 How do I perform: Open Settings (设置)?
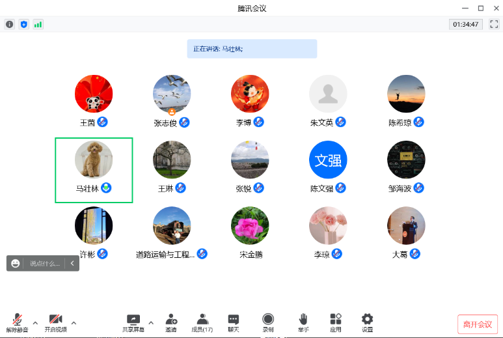368,322
